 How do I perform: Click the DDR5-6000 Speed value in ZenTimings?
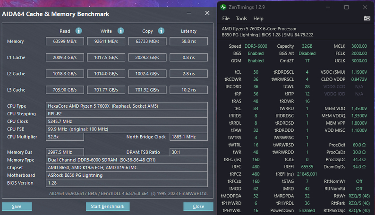(x=256, y=46)
